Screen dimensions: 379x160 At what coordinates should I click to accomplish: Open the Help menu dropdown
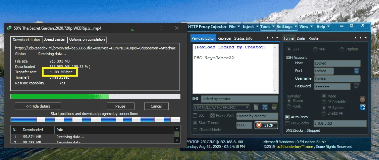pyautogui.click(x=323, y=27)
